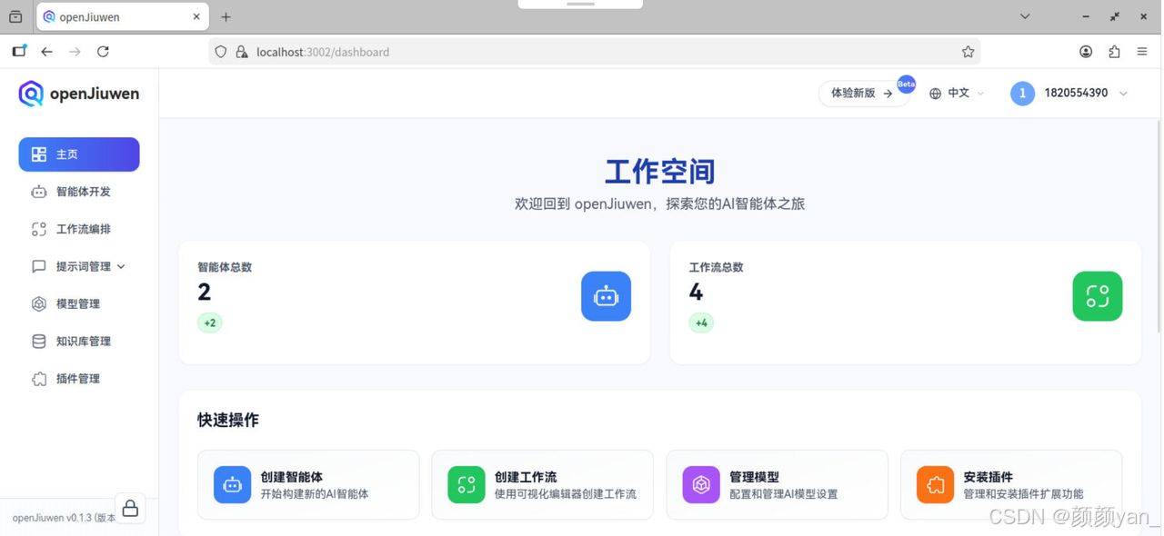The image size is (1164, 536).
Task: Bookmark this page with the star icon
Action: pyautogui.click(x=968, y=52)
